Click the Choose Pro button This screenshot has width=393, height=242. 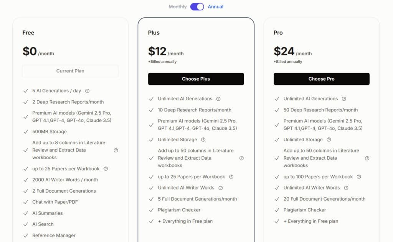pyautogui.click(x=321, y=79)
